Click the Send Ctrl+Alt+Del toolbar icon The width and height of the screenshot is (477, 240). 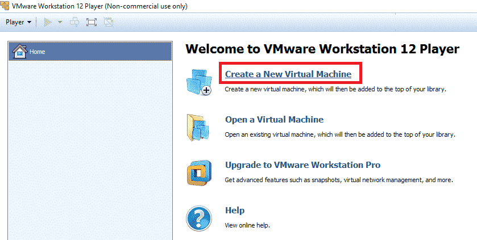74,22
